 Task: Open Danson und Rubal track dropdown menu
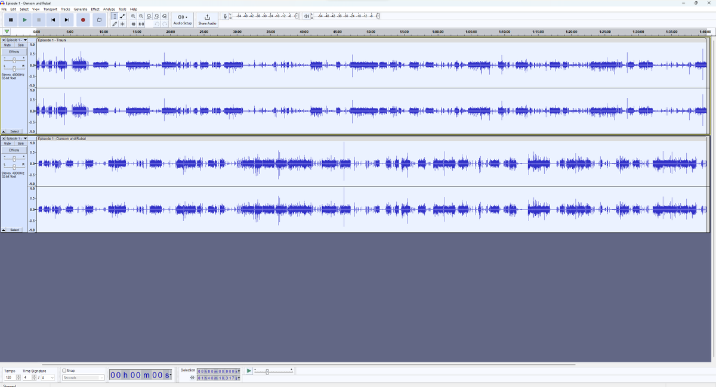pyautogui.click(x=17, y=138)
